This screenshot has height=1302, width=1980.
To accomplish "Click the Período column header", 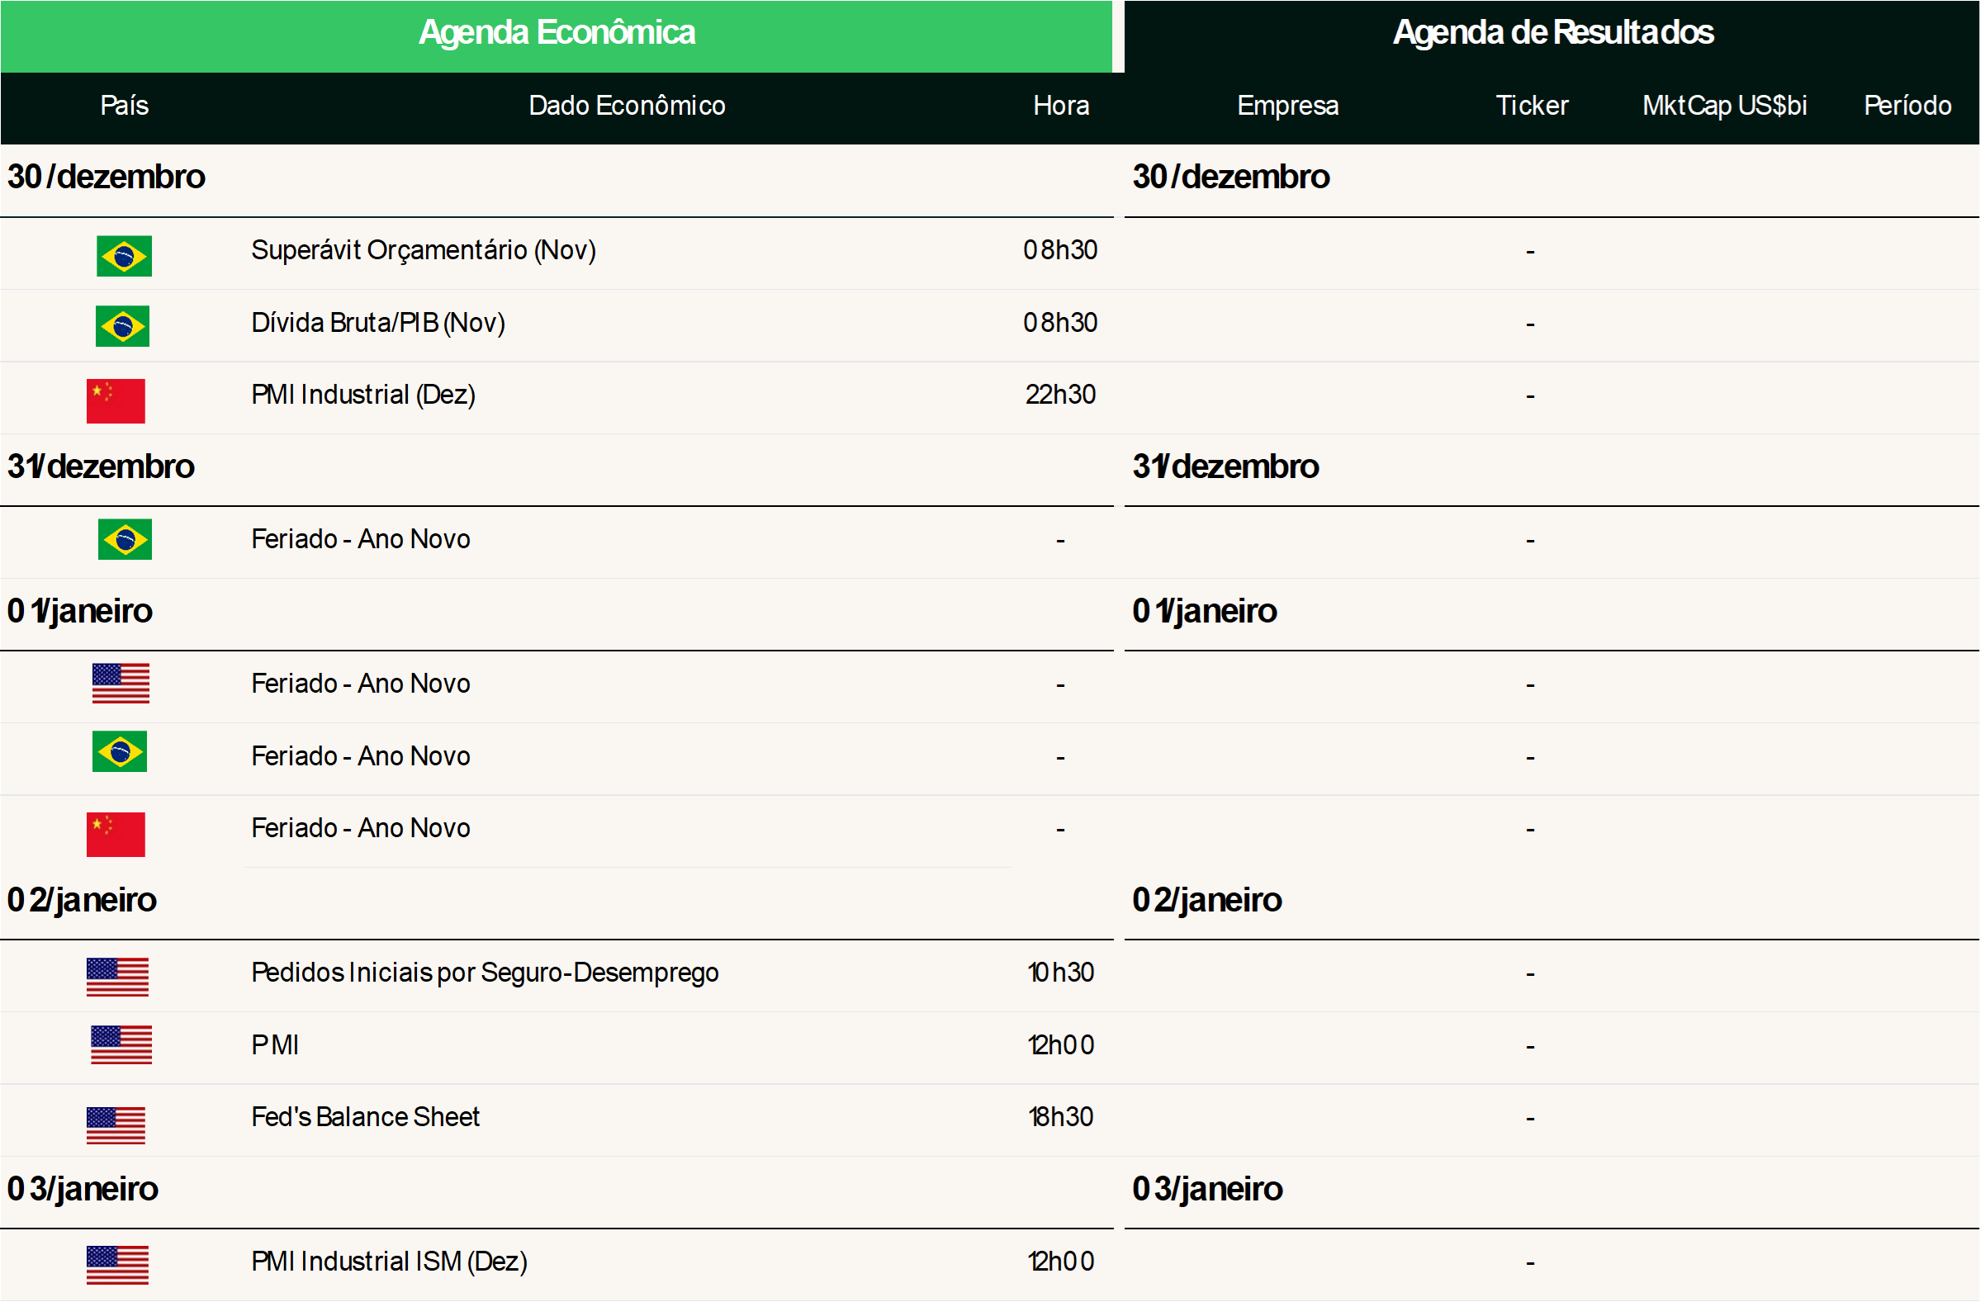I will coord(1907,106).
